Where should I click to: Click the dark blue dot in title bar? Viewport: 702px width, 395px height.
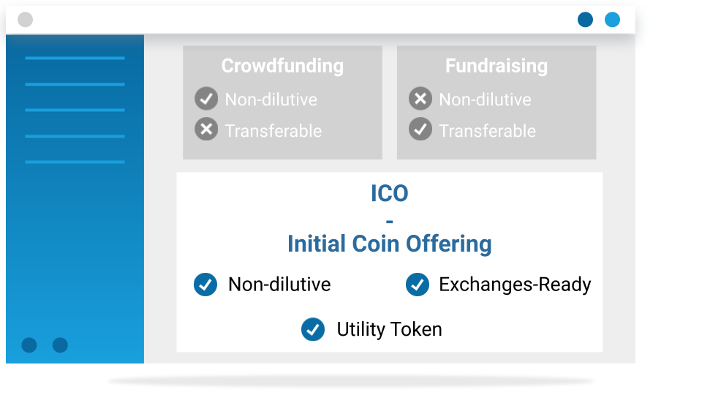pos(585,20)
